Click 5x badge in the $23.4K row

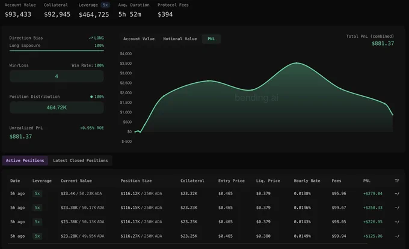point(37,194)
